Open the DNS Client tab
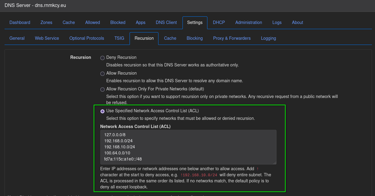375x196 pixels. pyautogui.click(x=166, y=22)
